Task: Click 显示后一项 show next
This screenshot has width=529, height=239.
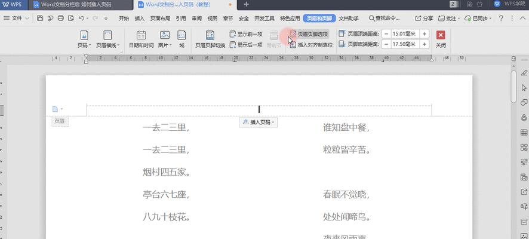Action: coord(246,45)
